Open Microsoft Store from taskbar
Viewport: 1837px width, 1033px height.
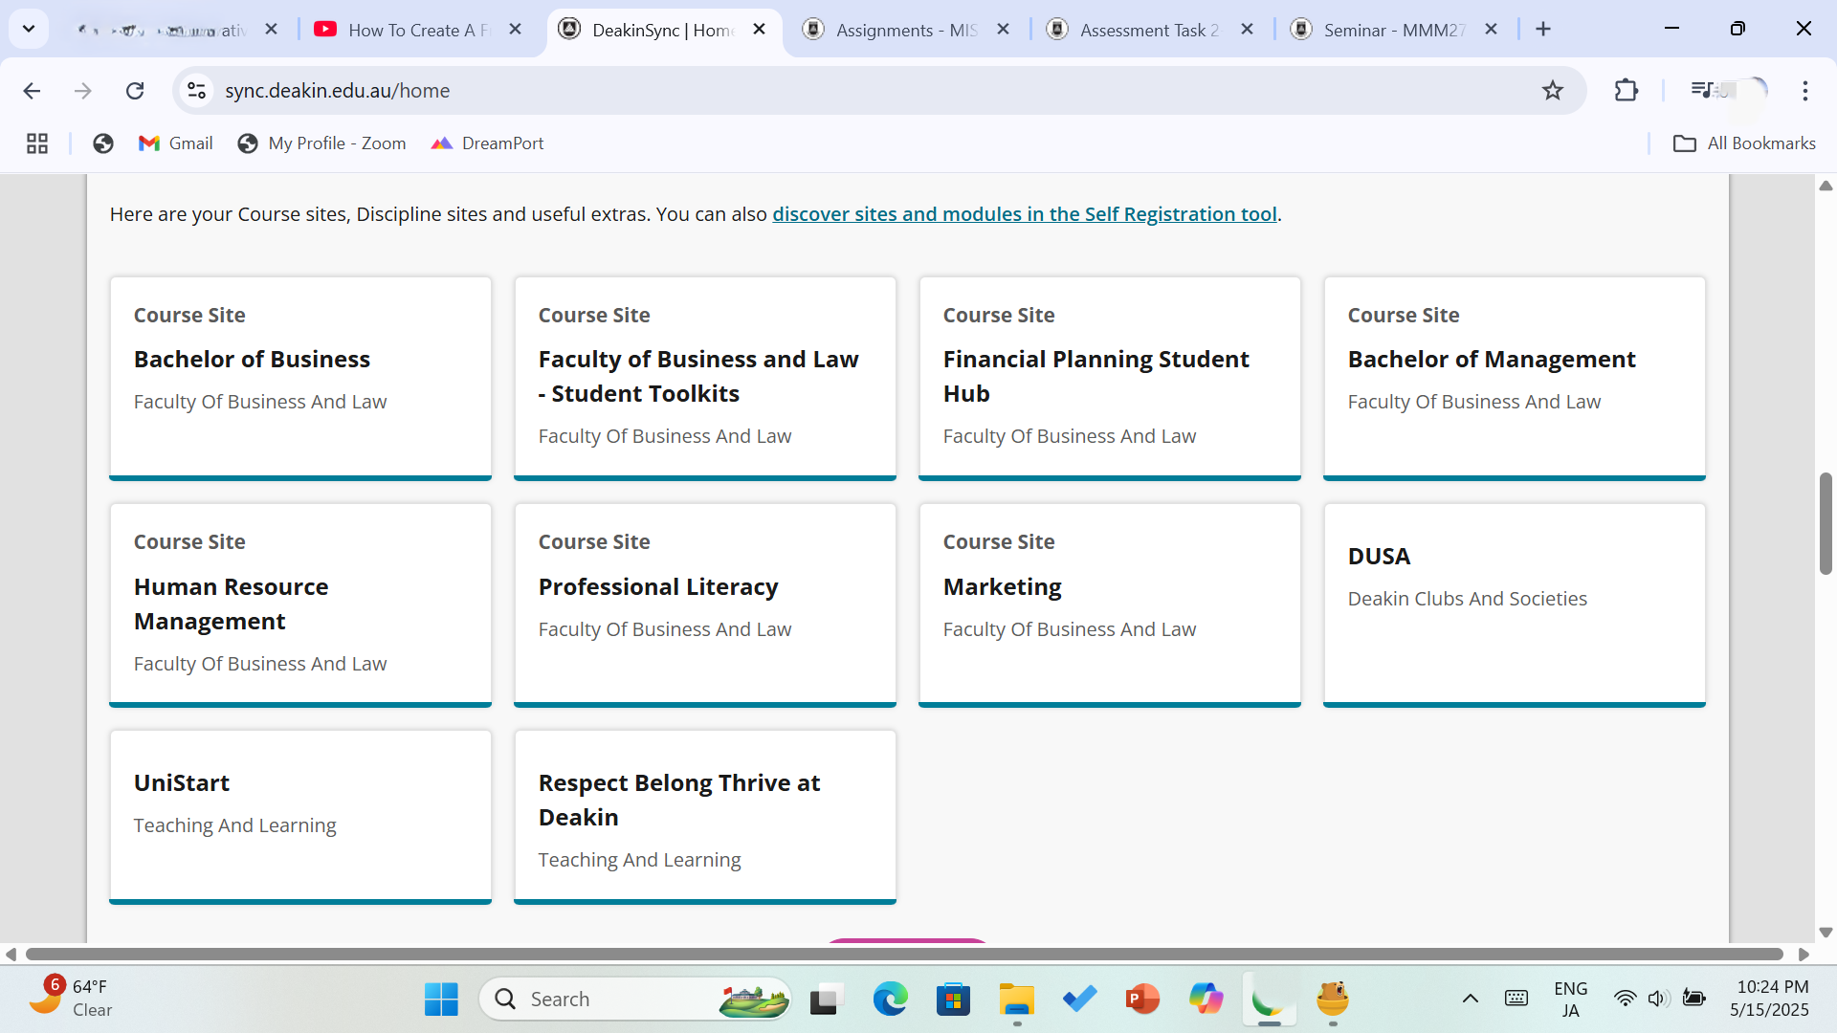pyautogui.click(x=953, y=1000)
